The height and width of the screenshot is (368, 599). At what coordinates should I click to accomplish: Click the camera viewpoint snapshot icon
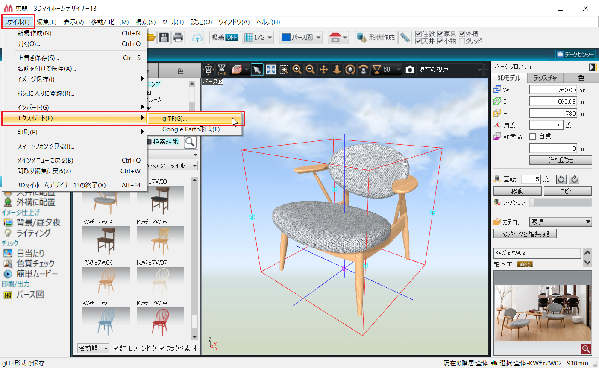[x=410, y=70]
